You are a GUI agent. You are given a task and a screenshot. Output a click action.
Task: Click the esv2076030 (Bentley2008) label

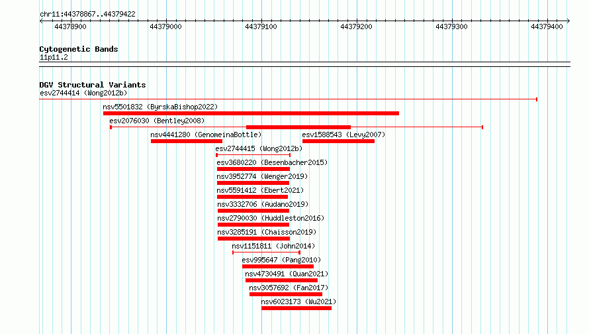coord(157,121)
